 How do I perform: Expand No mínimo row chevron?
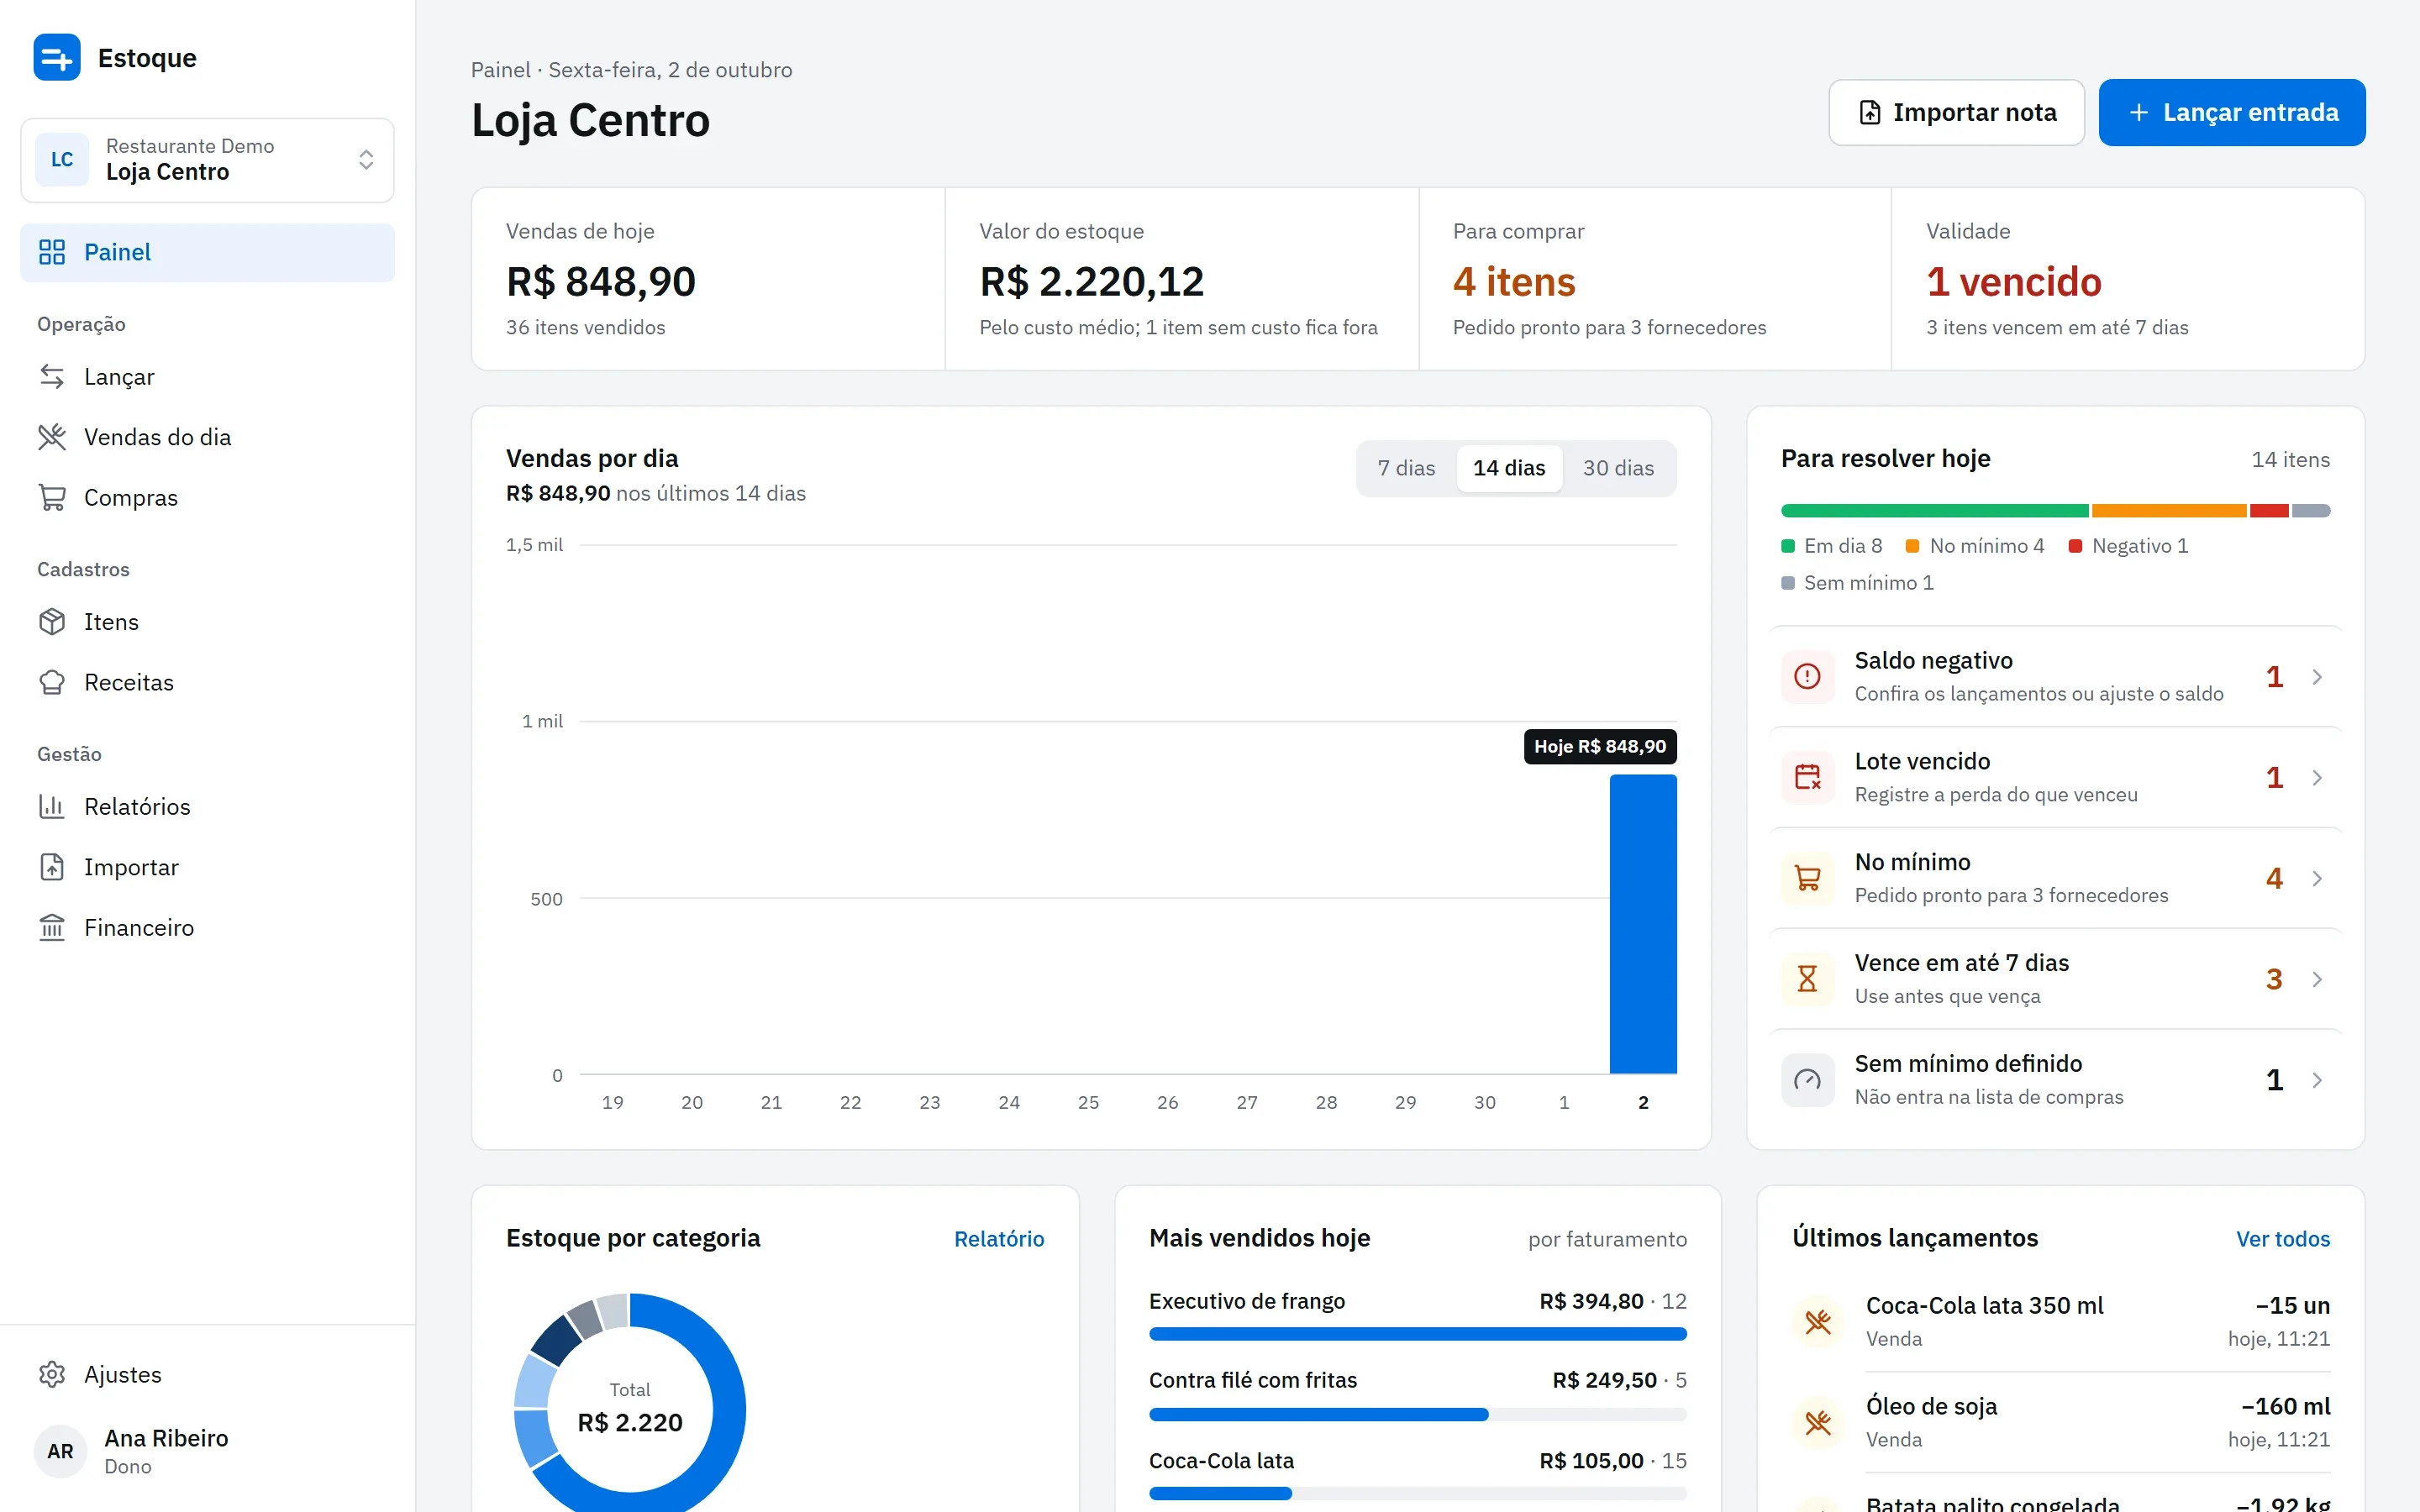[2317, 878]
